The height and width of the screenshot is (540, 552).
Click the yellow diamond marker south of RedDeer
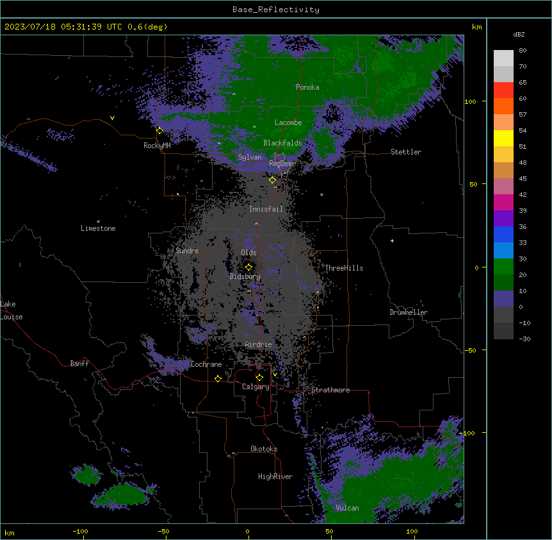[272, 180]
